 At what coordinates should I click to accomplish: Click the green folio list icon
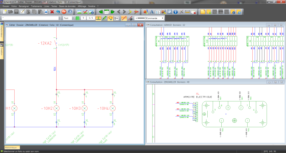click(x=107, y=12)
